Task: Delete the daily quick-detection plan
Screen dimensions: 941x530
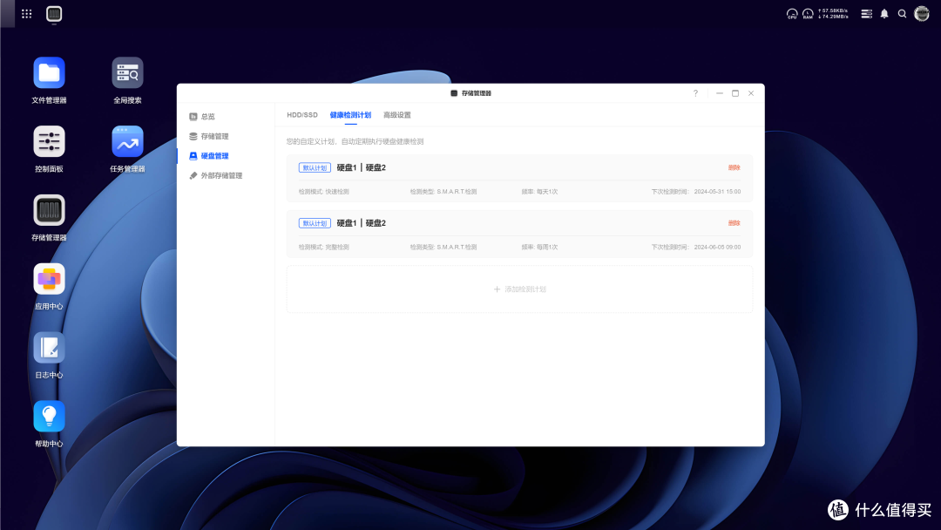Action: [734, 167]
